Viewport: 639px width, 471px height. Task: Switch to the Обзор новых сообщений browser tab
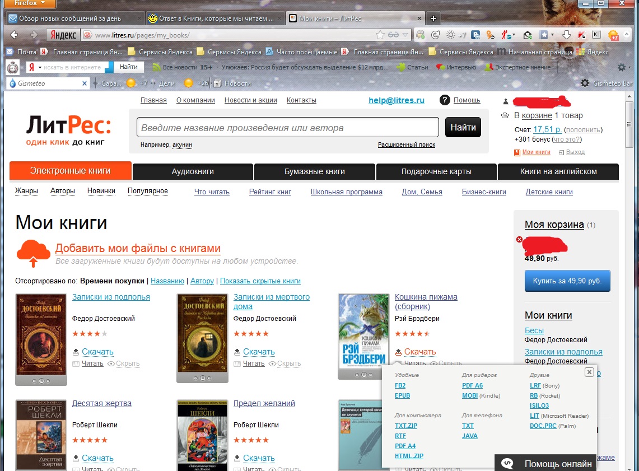coord(76,18)
